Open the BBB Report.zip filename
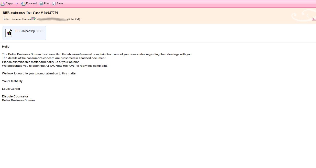 coord(25,31)
